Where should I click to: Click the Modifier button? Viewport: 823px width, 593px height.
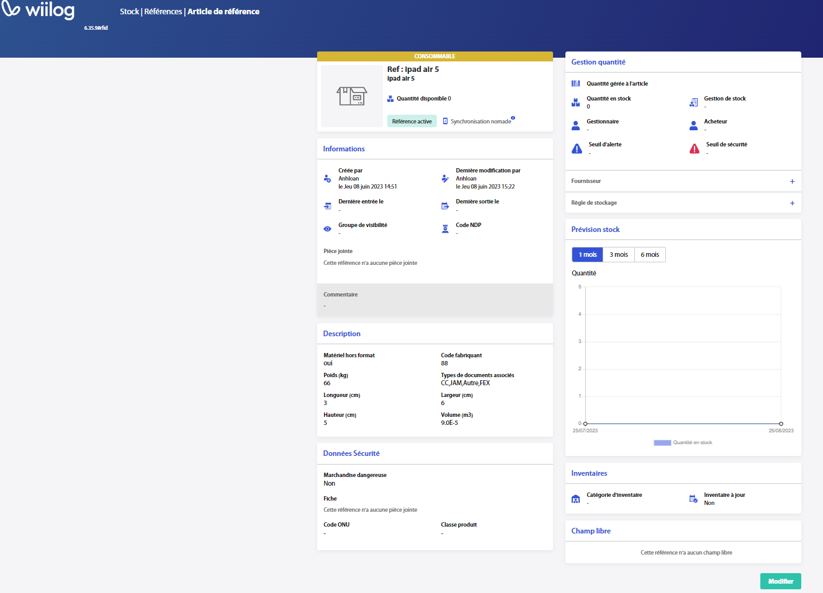pos(780,581)
